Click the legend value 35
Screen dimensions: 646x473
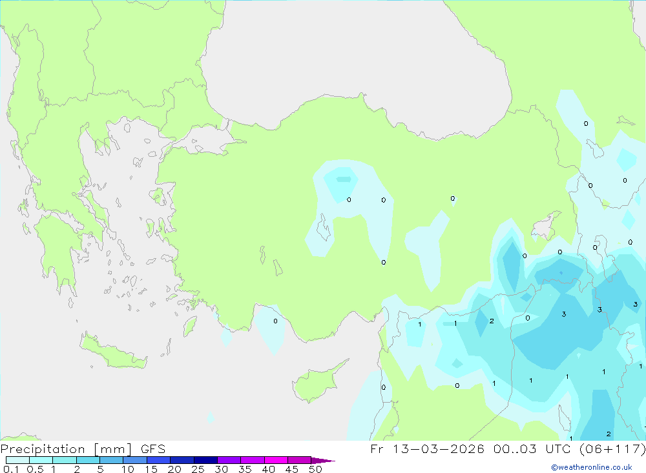245,469
